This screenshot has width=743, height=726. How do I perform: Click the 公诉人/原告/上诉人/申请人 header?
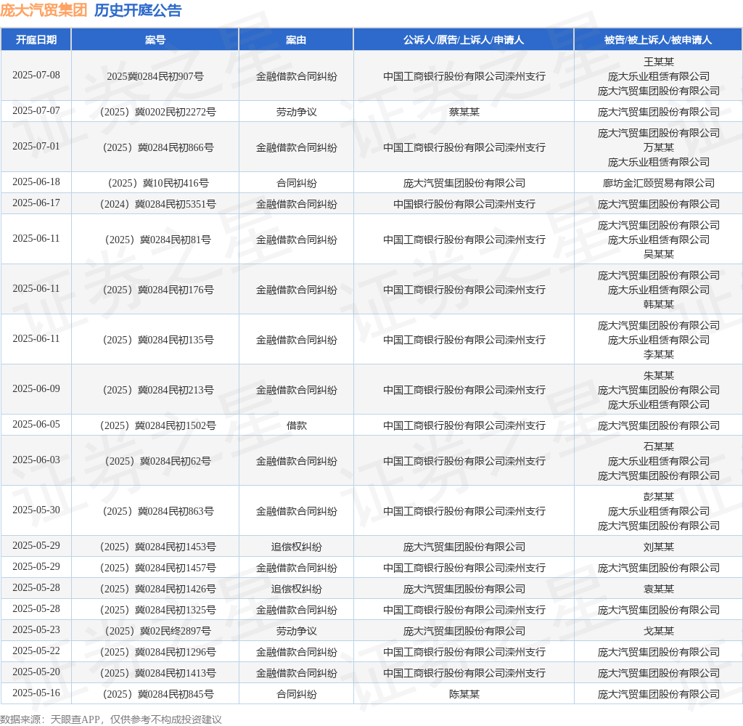tap(464, 40)
